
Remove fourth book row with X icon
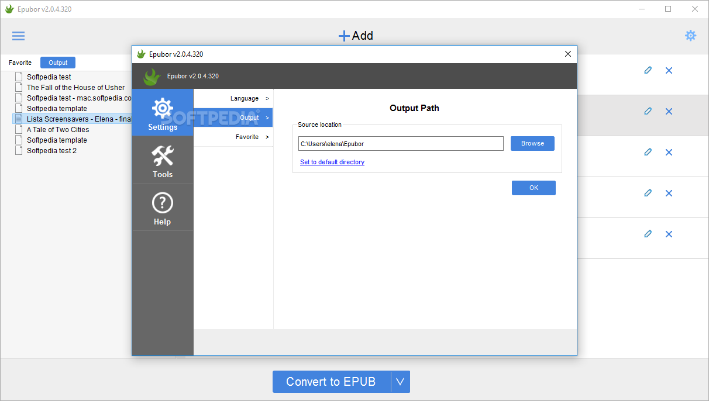(669, 193)
